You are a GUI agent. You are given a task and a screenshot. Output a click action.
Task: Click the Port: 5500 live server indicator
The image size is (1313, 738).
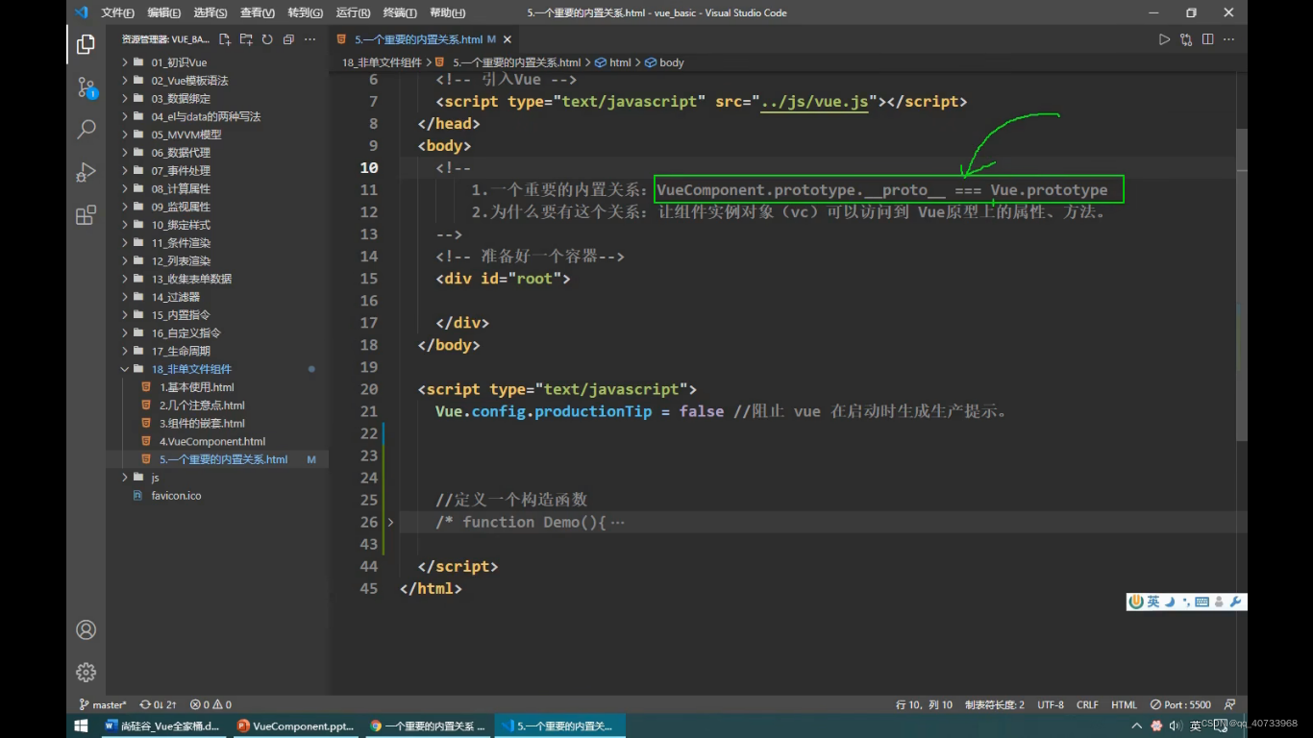[x=1181, y=704]
